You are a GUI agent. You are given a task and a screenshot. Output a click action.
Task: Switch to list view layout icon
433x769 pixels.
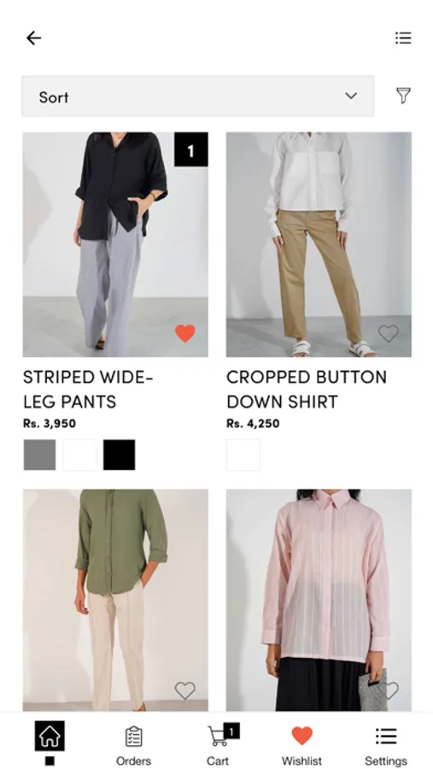click(403, 38)
